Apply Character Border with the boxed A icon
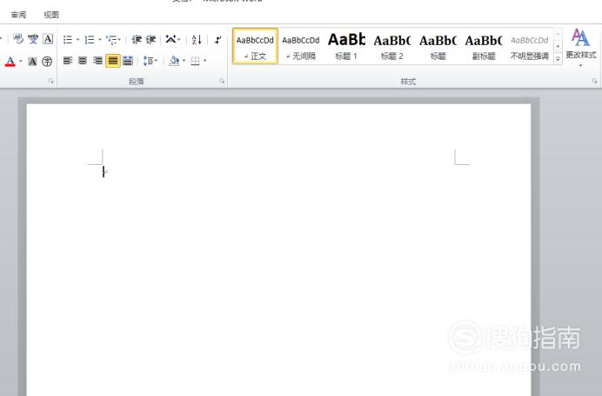 [48, 39]
